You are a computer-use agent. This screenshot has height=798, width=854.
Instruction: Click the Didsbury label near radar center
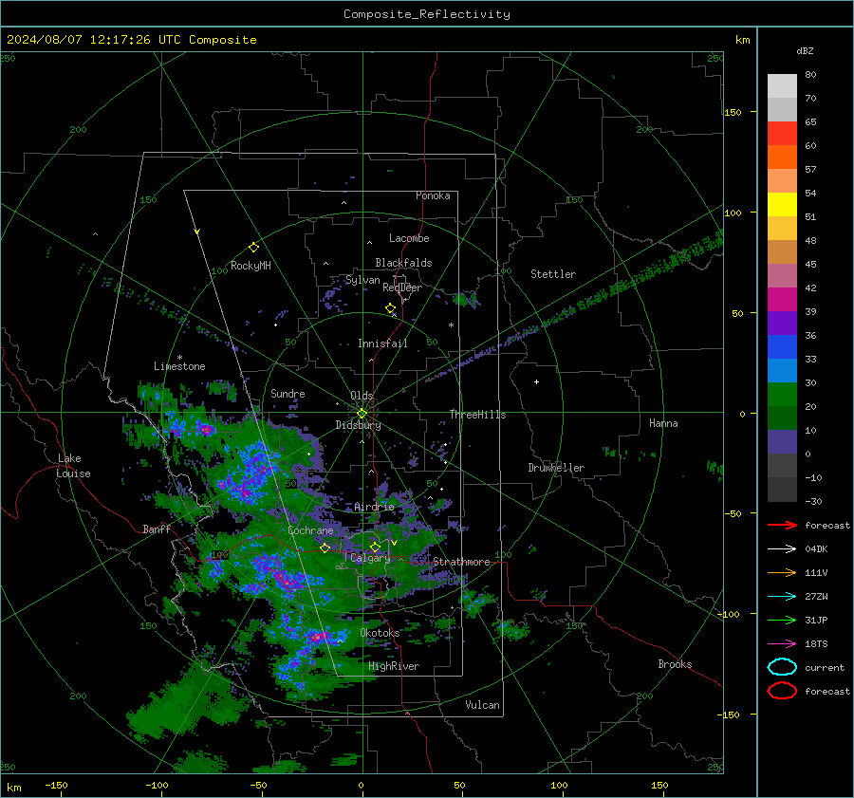point(358,425)
